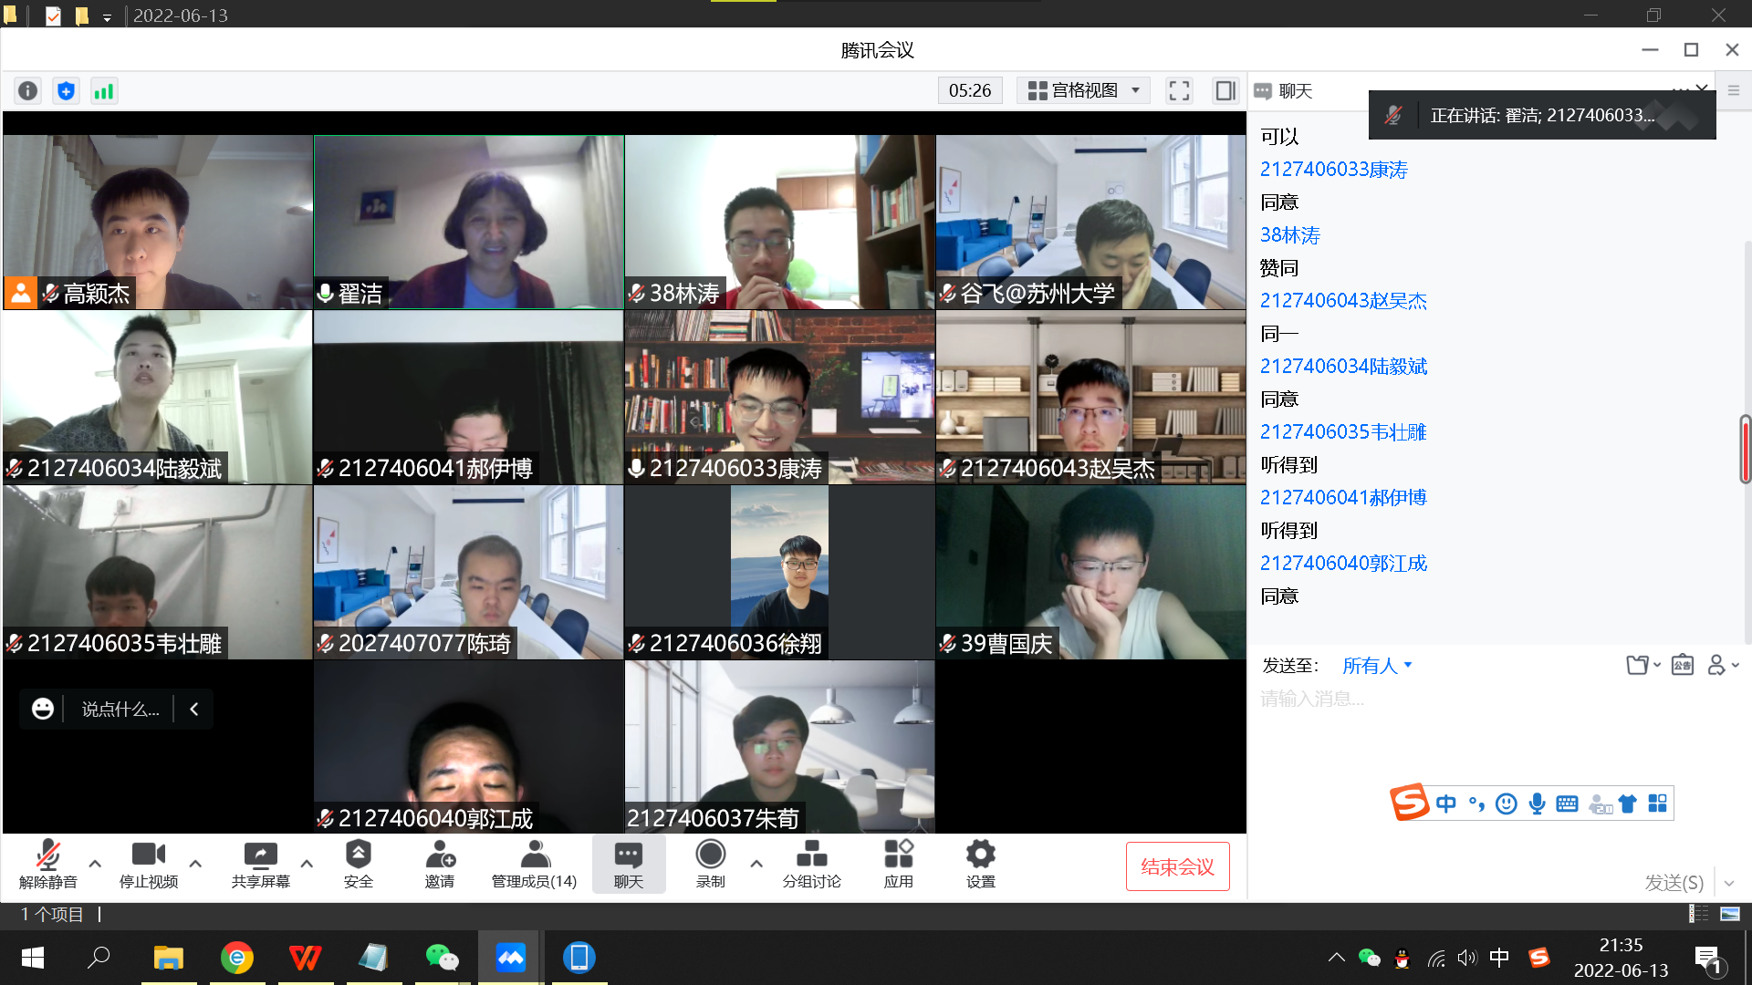Click 共享屏幕 share screen button

[260, 863]
